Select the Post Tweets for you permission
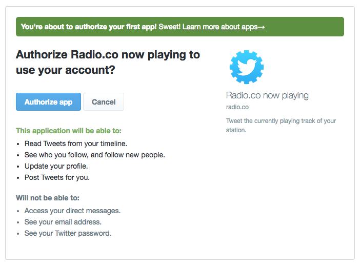This screenshot has width=360, height=267. [x=57, y=177]
